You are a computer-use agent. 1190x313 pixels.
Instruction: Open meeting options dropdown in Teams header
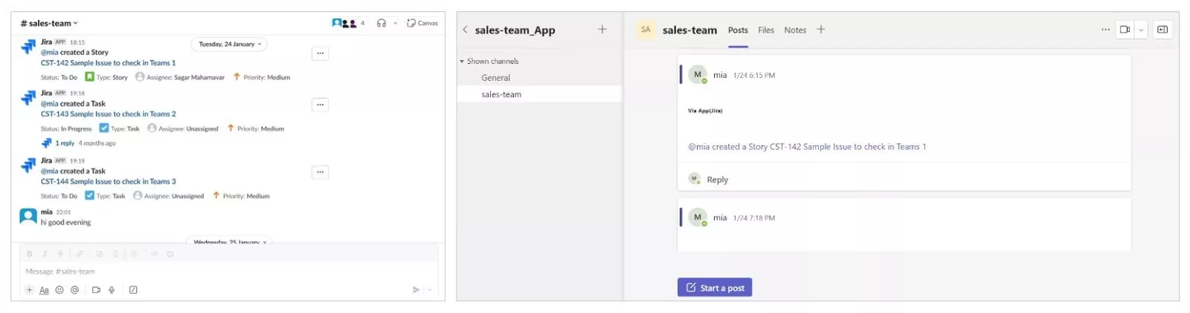[1141, 30]
